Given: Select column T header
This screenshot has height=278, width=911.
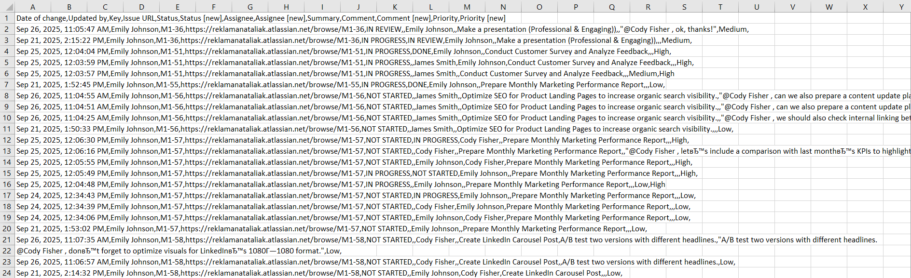Looking at the screenshot, I should point(720,7).
